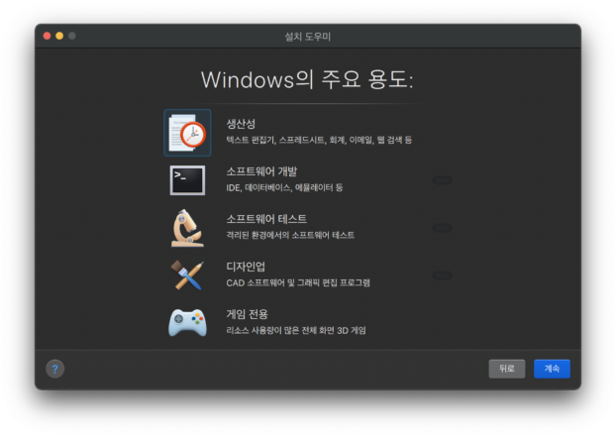Select the 소프트웨어 테스트 option title
Screen dimensions: 616x436
coord(265,218)
